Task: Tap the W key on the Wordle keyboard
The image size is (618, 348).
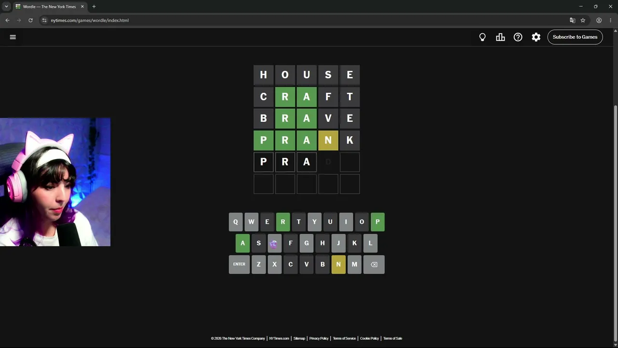Action: pos(251,222)
